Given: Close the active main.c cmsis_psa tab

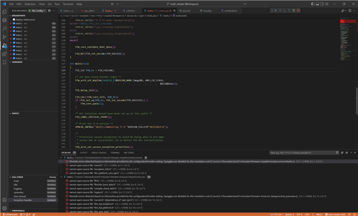Looking at the screenshot, I should 175,11.
